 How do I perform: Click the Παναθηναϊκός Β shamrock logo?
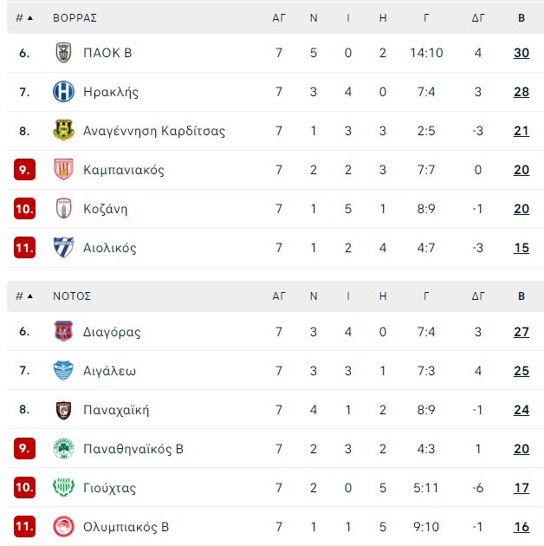point(63,449)
